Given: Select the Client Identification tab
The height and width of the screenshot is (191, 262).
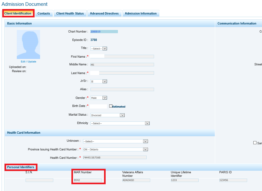Looking at the screenshot, I should click(x=18, y=14).
